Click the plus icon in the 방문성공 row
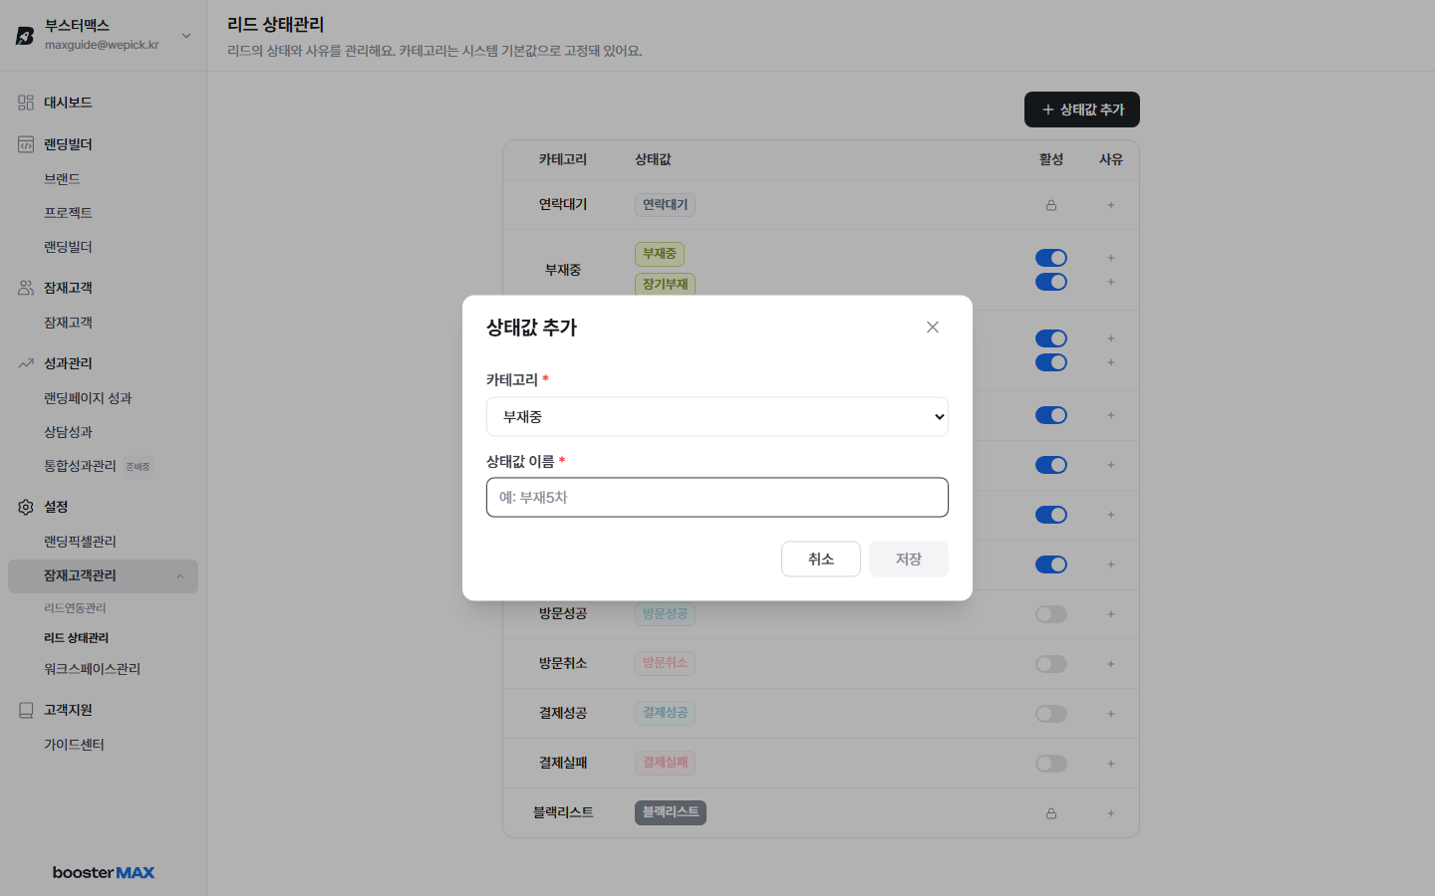This screenshot has height=896, width=1435. [x=1111, y=614]
